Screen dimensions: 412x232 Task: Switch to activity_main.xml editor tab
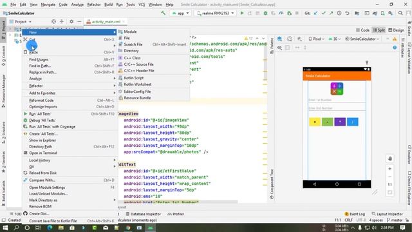click(x=106, y=21)
